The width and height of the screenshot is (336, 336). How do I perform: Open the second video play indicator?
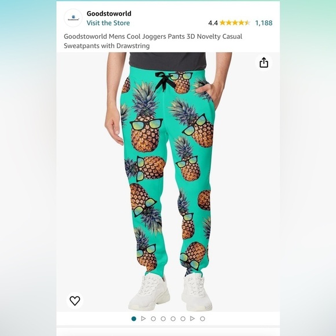pyautogui.click(x=192, y=319)
